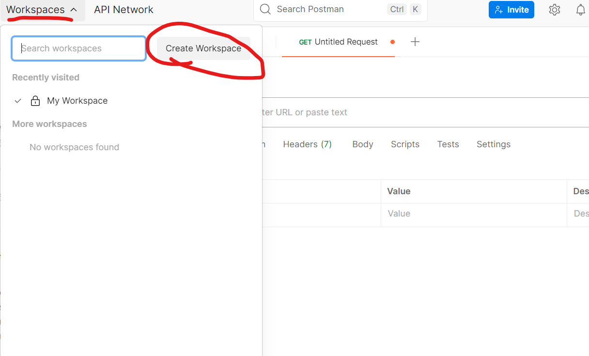
Task: Focus the Search workspaces field
Action: (79, 48)
